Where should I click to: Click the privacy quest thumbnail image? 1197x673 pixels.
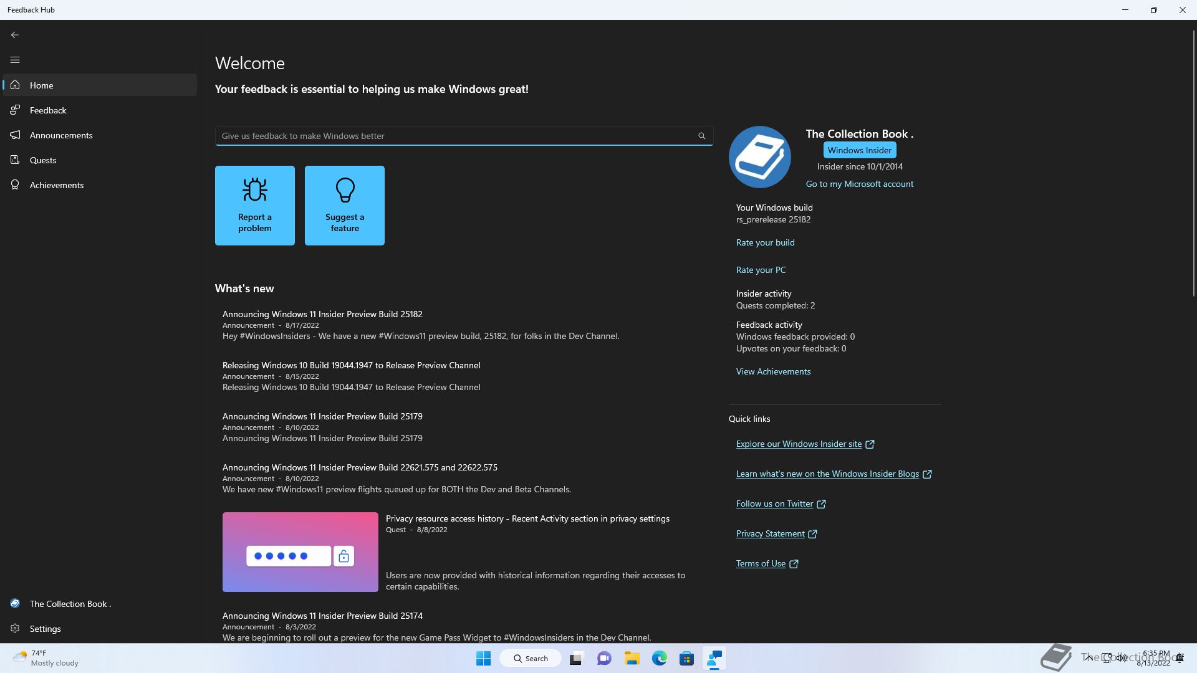tap(300, 552)
